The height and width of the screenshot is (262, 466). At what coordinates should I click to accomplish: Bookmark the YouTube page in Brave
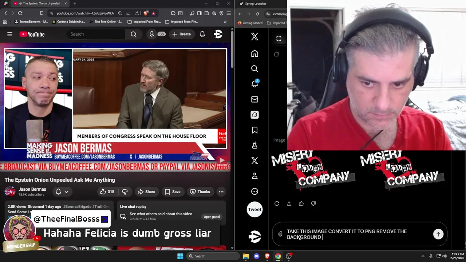coord(42,13)
